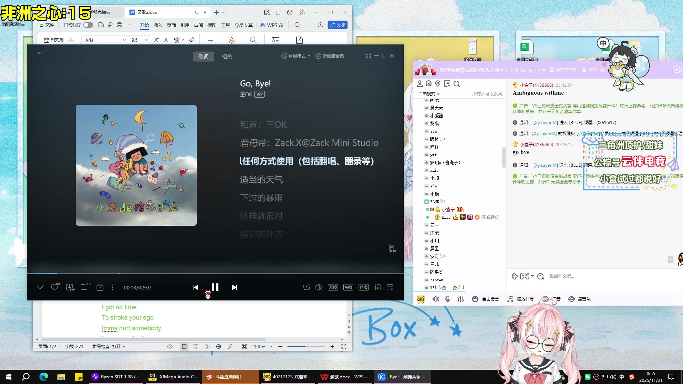Open the song comments bubble in Kugou player

tap(84, 287)
